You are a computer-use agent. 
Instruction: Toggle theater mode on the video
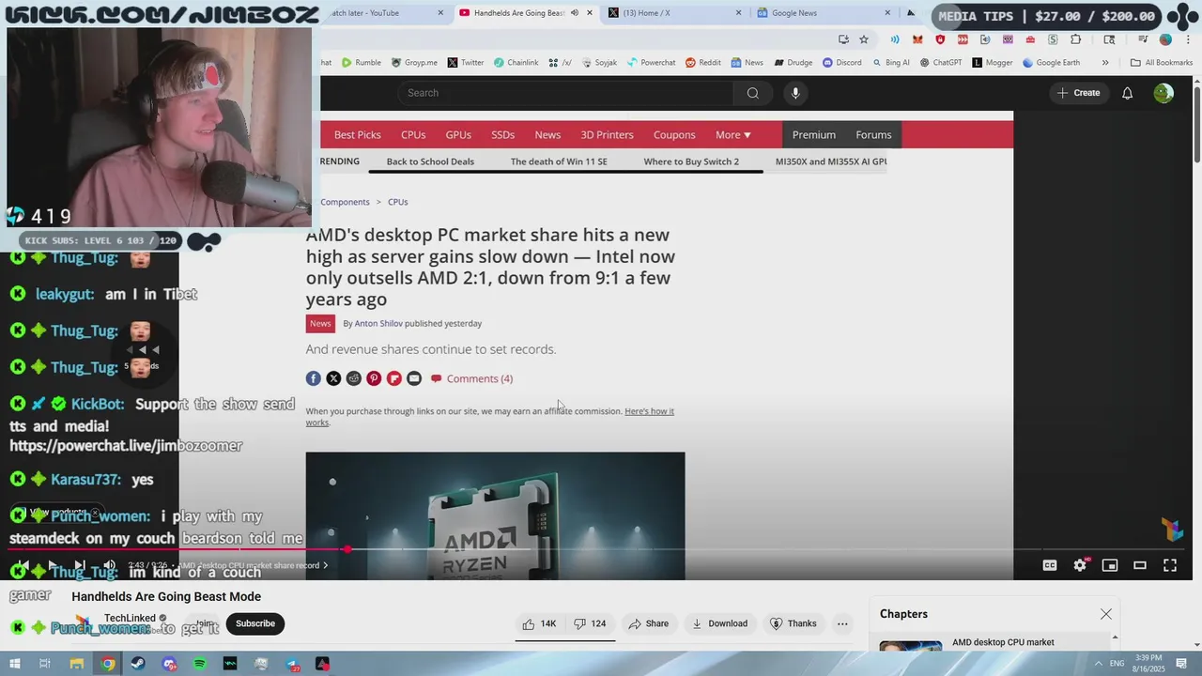tap(1140, 565)
